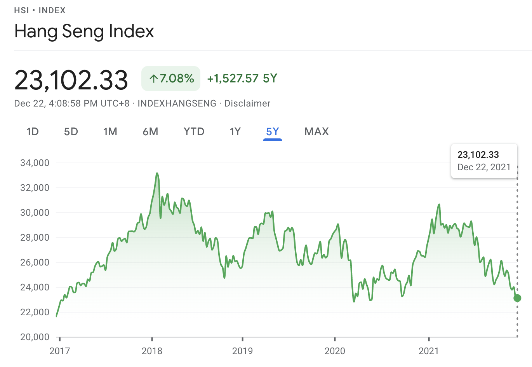Screen dimensions: 532x367
Task: Open the Disclaimer link
Action: [247, 103]
